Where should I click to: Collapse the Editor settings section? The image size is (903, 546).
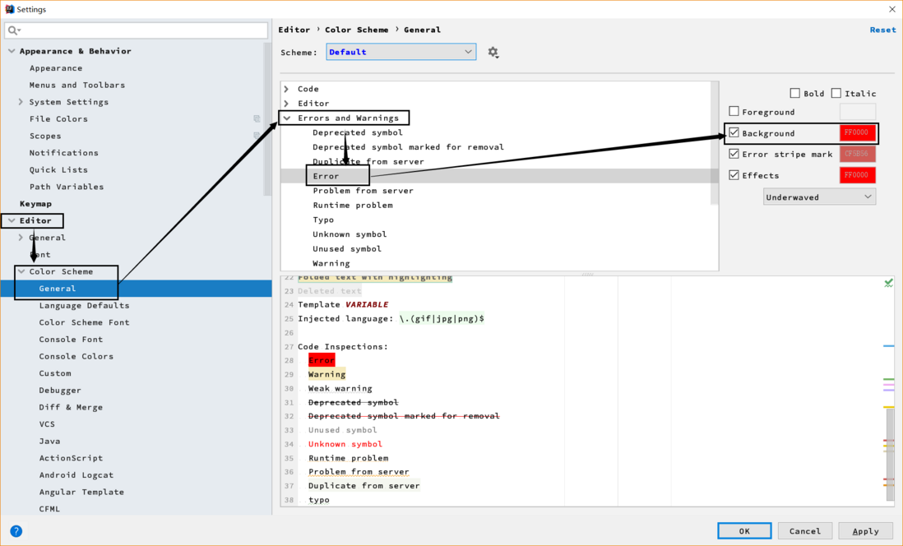click(12, 220)
